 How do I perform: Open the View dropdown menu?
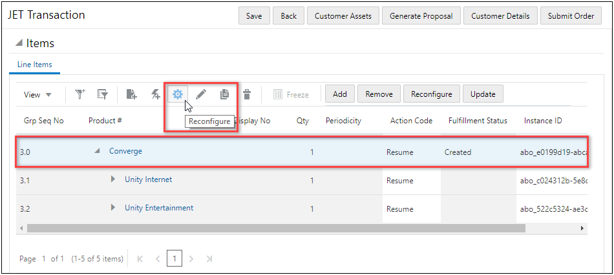(x=37, y=94)
